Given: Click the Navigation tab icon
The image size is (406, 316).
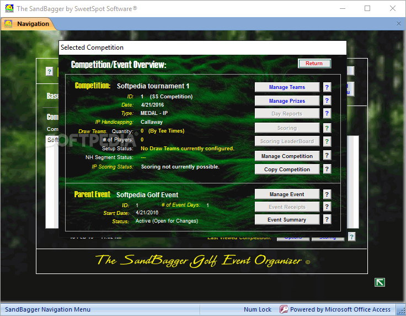Looking at the screenshot, I should (8, 24).
